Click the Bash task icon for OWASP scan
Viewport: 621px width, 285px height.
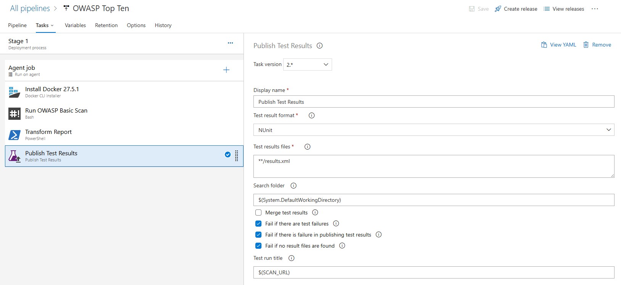point(15,113)
